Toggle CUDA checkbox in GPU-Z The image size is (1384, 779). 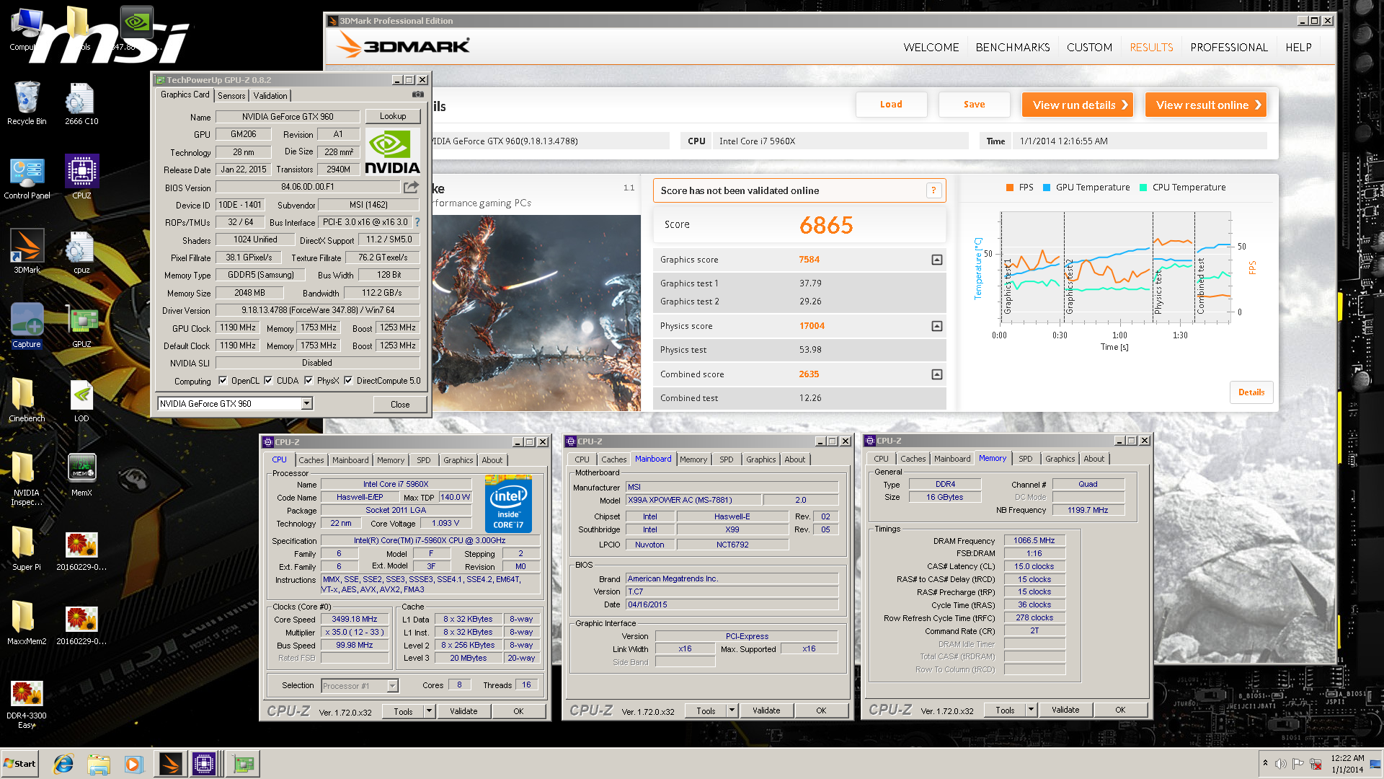click(x=268, y=381)
